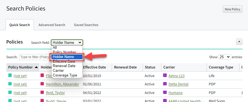Sort by Effective Date column
Screen dimensions: 248x102
tap(94, 67)
